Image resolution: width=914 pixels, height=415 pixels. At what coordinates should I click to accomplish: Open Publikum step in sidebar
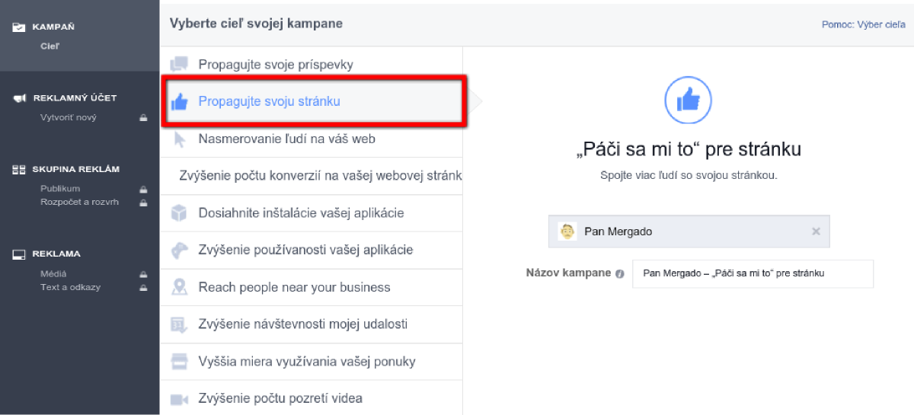click(59, 188)
